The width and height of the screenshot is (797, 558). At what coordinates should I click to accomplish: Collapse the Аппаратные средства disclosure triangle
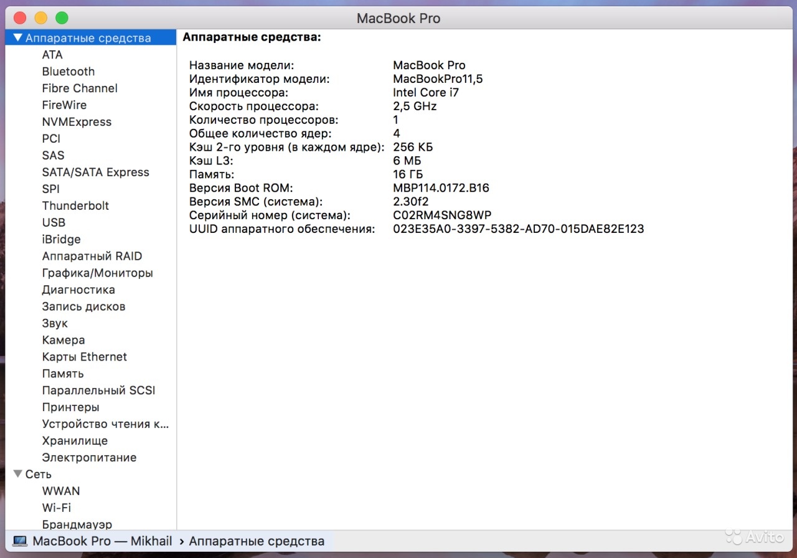(17, 38)
